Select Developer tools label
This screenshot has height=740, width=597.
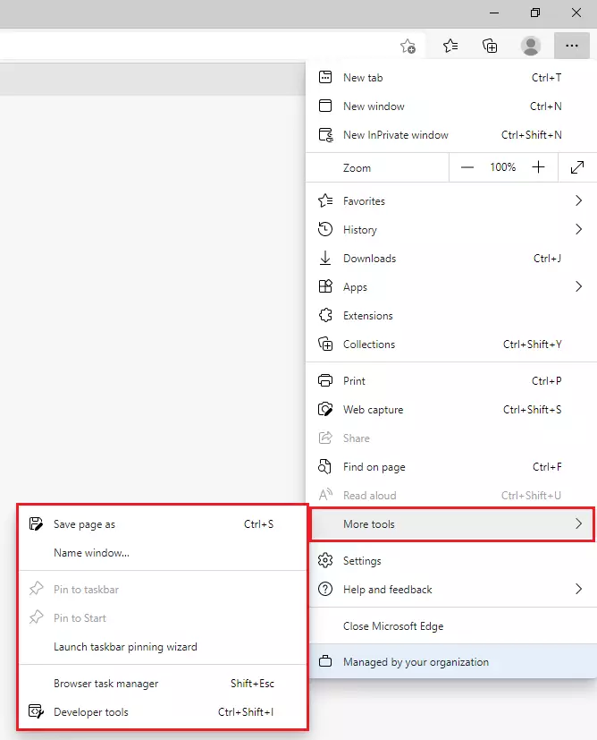(x=91, y=712)
